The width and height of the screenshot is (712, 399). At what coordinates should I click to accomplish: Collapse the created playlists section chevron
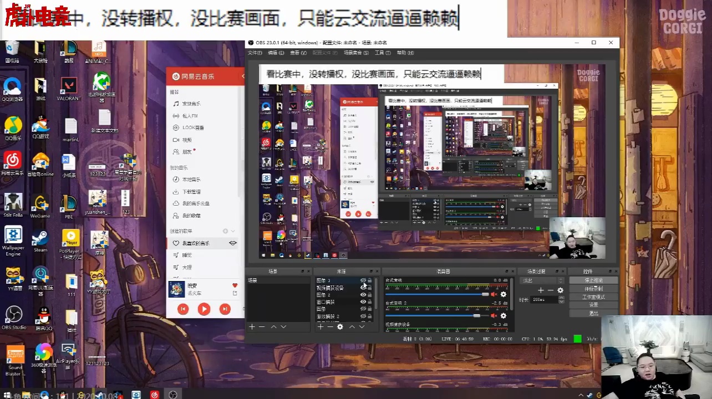pyautogui.click(x=233, y=231)
